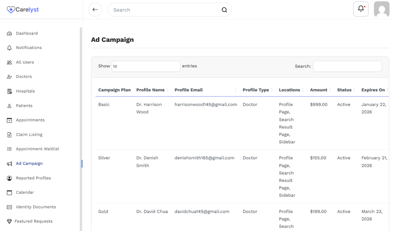Open Dashboard menu item
This screenshot has width=396, height=231.
pos(27,33)
